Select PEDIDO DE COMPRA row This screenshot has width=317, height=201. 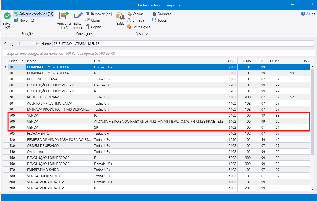tap(157, 97)
